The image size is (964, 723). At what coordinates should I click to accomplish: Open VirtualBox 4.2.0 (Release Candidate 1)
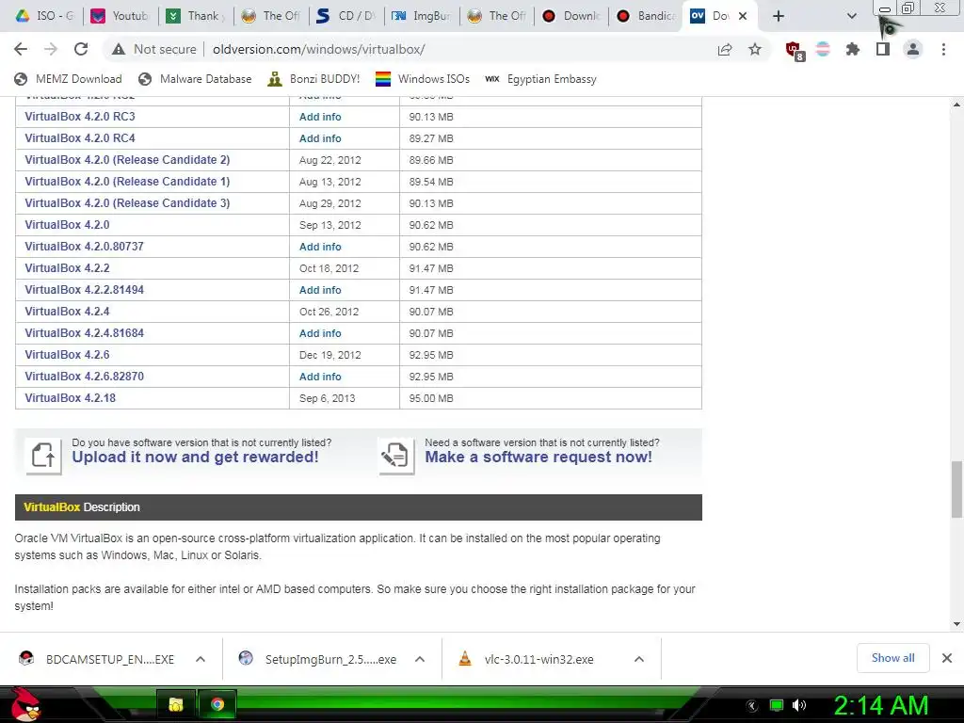[127, 182]
